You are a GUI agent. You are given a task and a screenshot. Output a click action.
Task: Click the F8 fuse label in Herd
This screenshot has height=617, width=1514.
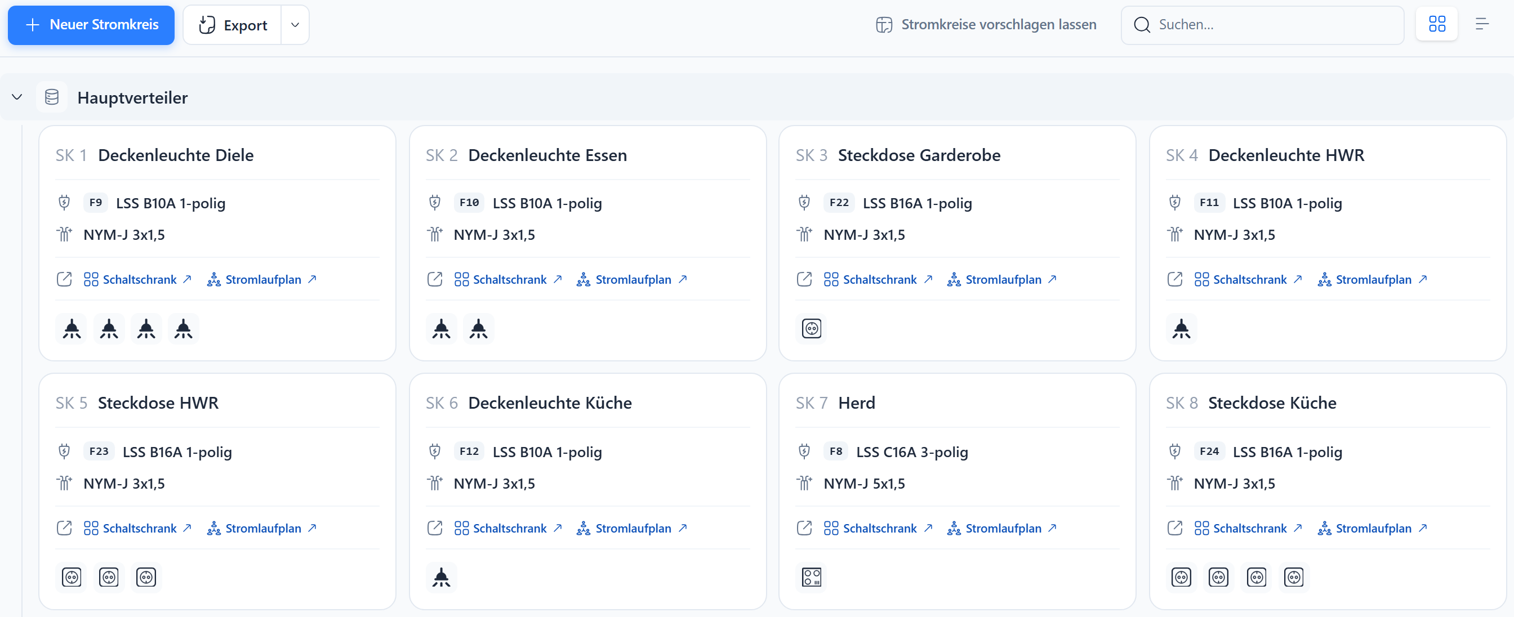point(836,451)
